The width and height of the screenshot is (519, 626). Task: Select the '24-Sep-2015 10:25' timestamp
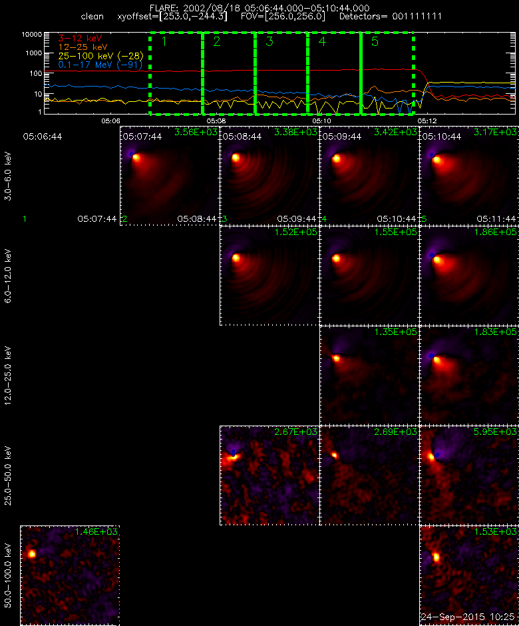tap(468, 617)
